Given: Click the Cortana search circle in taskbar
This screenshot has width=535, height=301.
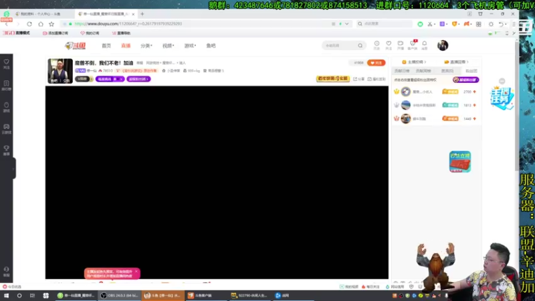Looking at the screenshot, I should 19,296.
